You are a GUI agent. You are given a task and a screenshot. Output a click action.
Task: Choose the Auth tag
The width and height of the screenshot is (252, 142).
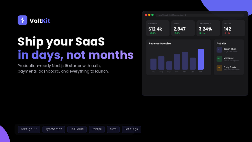click(113, 129)
